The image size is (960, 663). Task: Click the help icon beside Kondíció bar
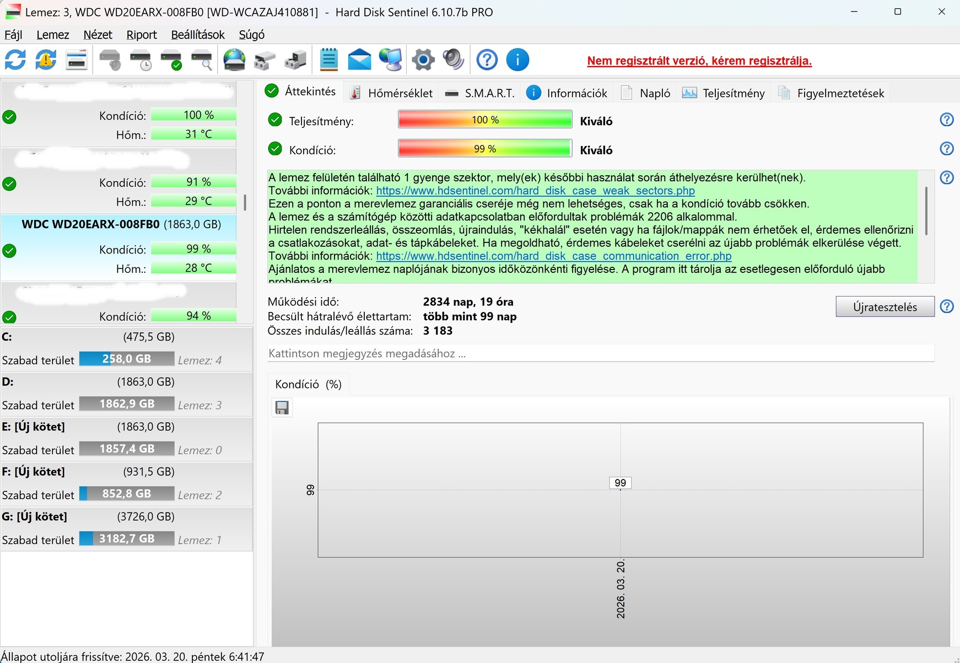947,149
